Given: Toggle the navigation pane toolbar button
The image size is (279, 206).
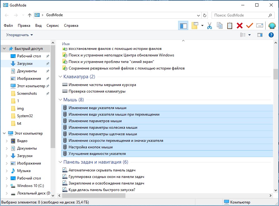Looking at the screenshot, I should [183, 26].
